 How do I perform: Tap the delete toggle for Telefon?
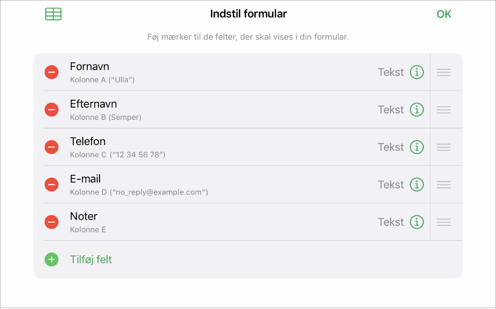tap(51, 147)
